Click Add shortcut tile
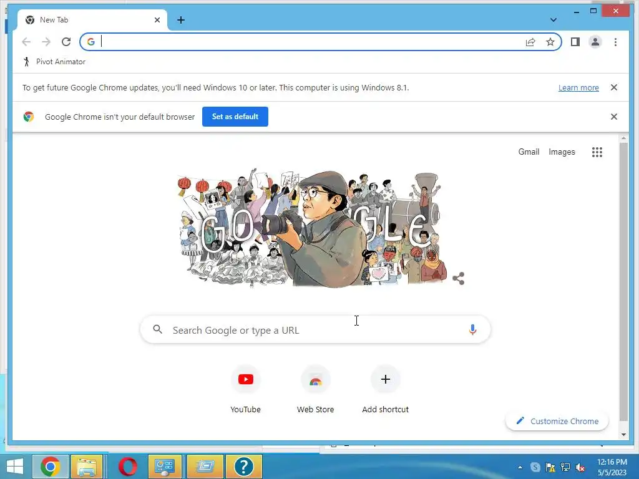This screenshot has height=479, width=639. pyautogui.click(x=386, y=389)
